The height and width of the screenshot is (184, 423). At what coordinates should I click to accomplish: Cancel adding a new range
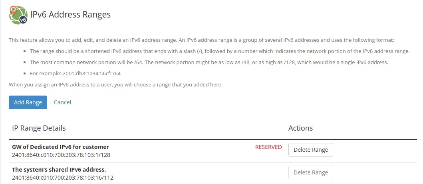point(62,102)
